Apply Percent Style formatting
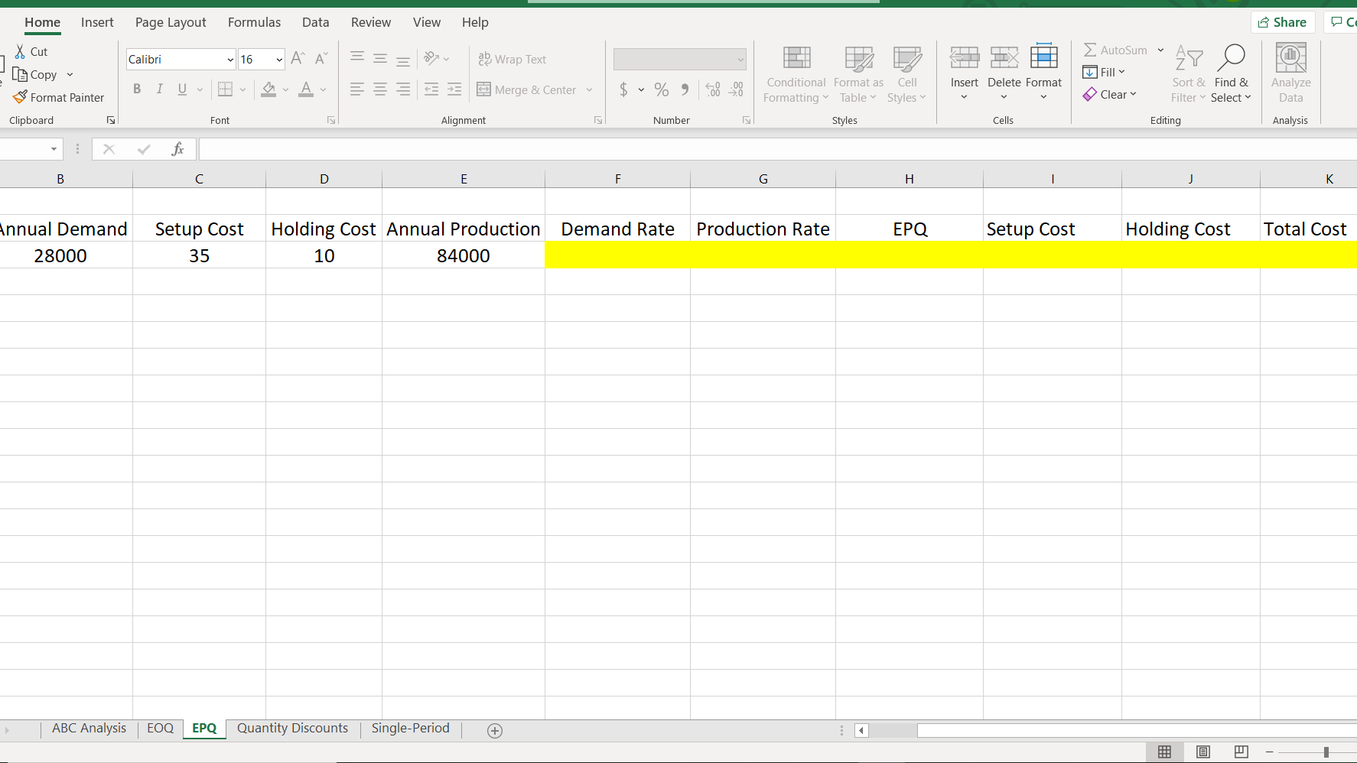Viewport: 1357px width, 763px height. [661, 89]
